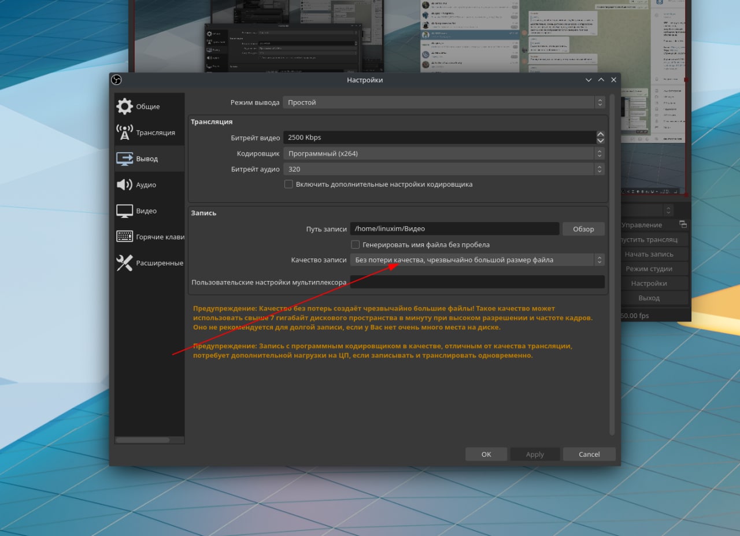Click the Запись group heading
The width and height of the screenshot is (740, 536).
click(x=203, y=213)
